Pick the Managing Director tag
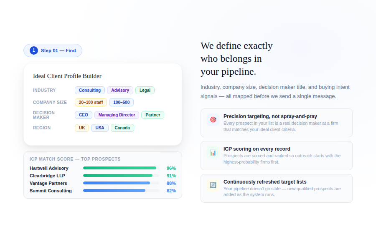Screen dimensions: 376x242 tap(117, 115)
